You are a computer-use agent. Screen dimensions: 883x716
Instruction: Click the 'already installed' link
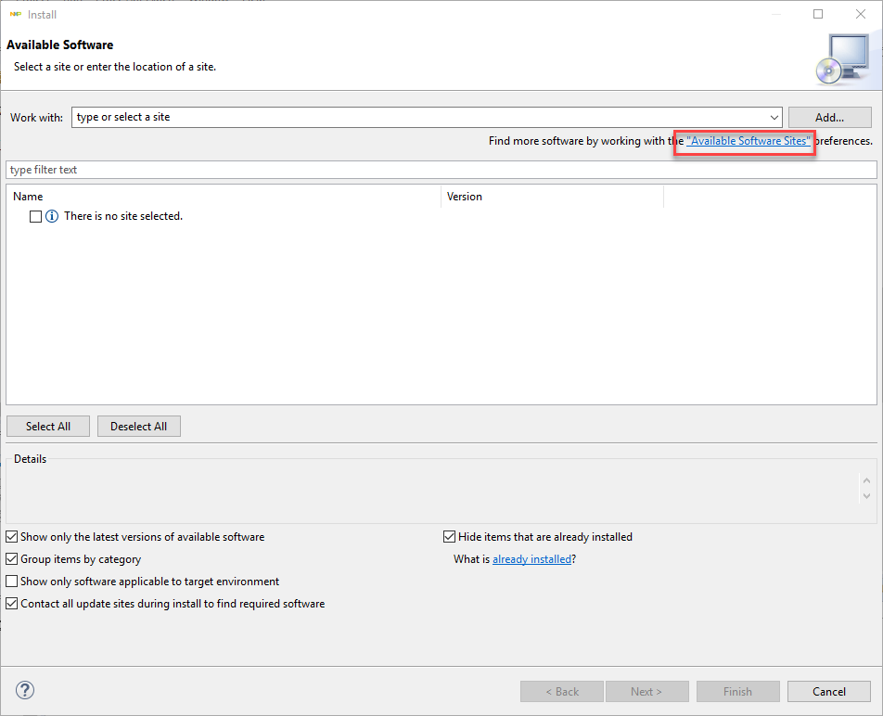click(x=532, y=558)
